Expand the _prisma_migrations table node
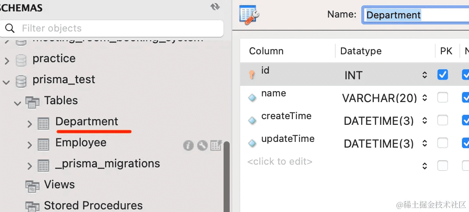469x212 pixels. point(29,166)
